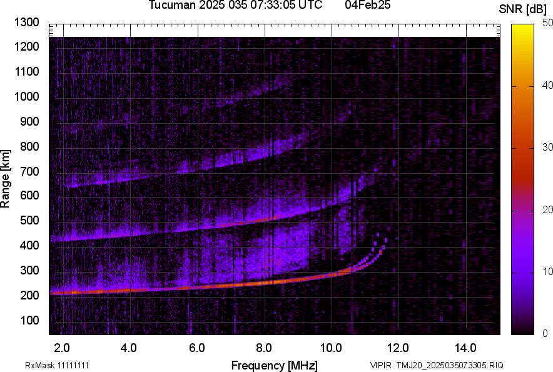
Task: Click the range tick label '800'
Action: [x=29, y=146]
